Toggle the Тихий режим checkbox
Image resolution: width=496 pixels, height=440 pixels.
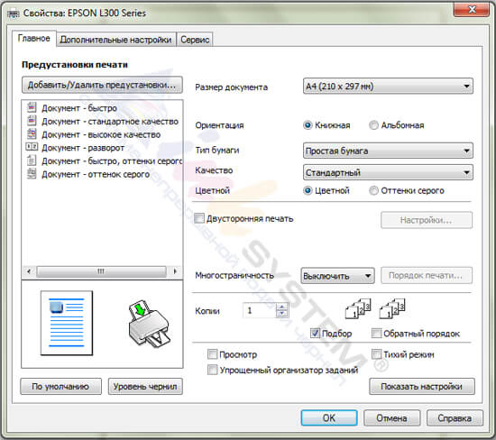pyautogui.click(x=376, y=354)
